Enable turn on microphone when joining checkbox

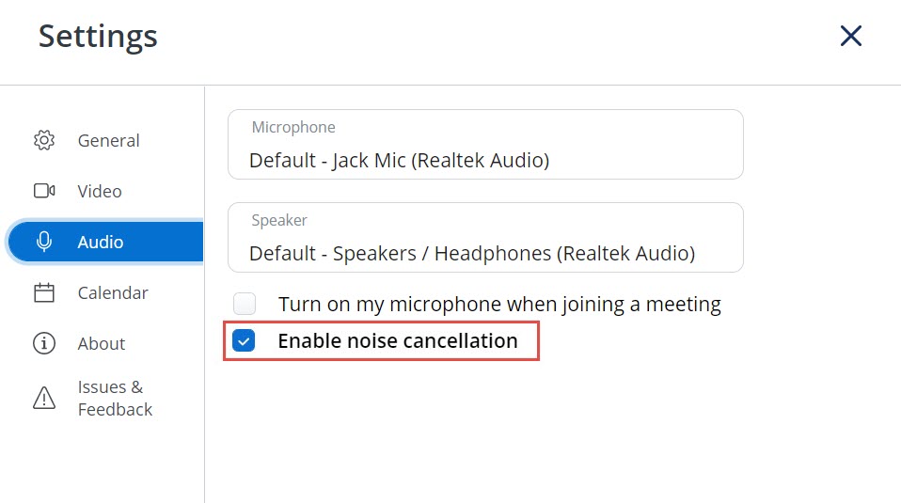pyautogui.click(x=245, y=304)
